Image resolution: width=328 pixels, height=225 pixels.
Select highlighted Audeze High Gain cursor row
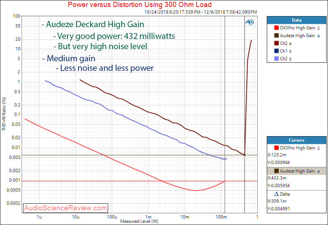coord(296,171)
